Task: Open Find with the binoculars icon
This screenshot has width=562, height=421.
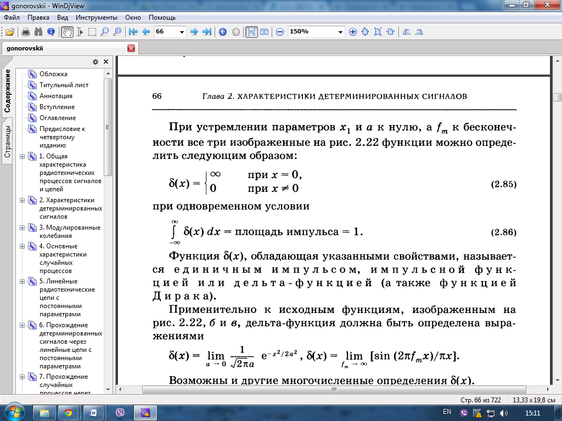Action: 38,32
